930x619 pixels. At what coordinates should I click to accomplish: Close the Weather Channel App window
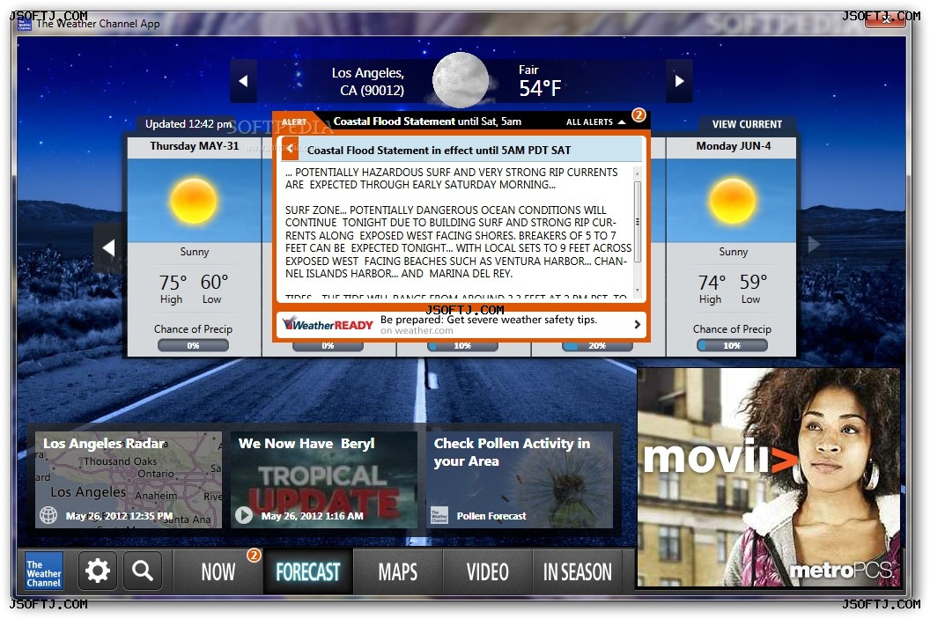pyautogui.click(x=885, y=19)
